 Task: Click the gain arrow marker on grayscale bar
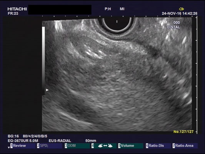click(x=47, y=90)
